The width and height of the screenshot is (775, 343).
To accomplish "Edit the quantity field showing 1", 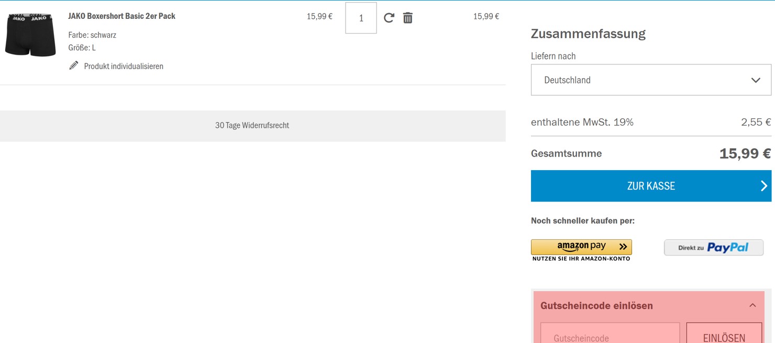I will 361,18.
